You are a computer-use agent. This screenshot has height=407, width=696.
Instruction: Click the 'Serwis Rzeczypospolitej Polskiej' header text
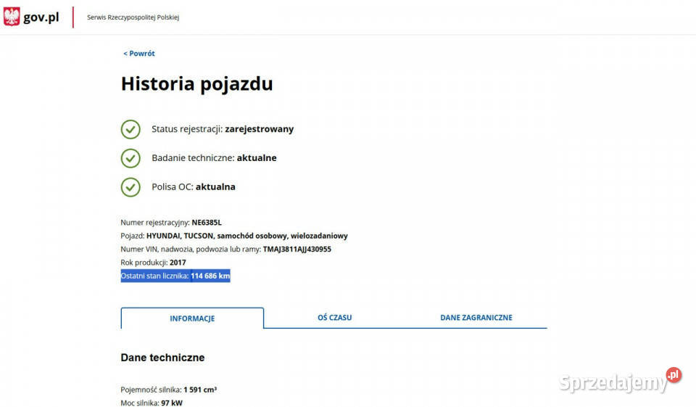pyautogui.click(x=133, y=17)
